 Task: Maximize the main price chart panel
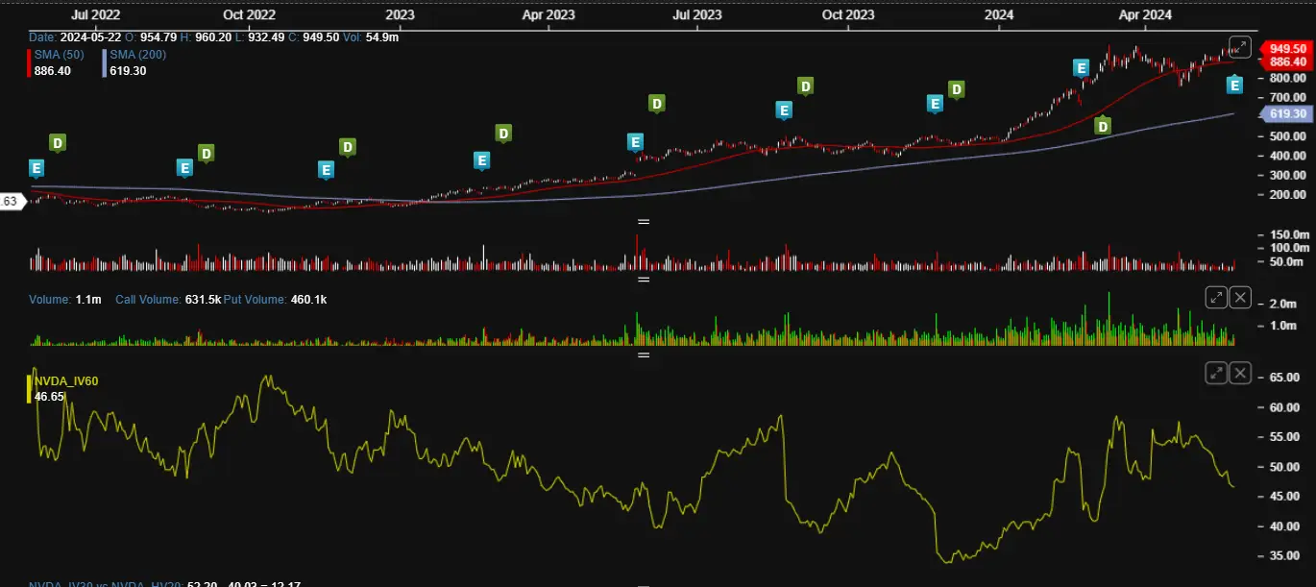pos(1240,46)
